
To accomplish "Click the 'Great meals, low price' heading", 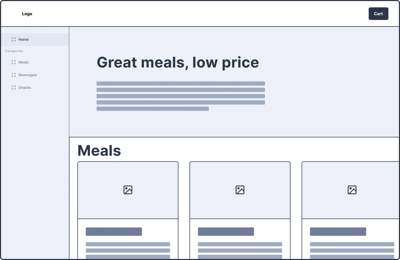I will (178, 62).
